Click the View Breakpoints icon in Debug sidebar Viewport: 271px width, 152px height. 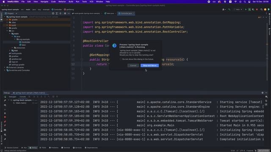tap(5, 122)
